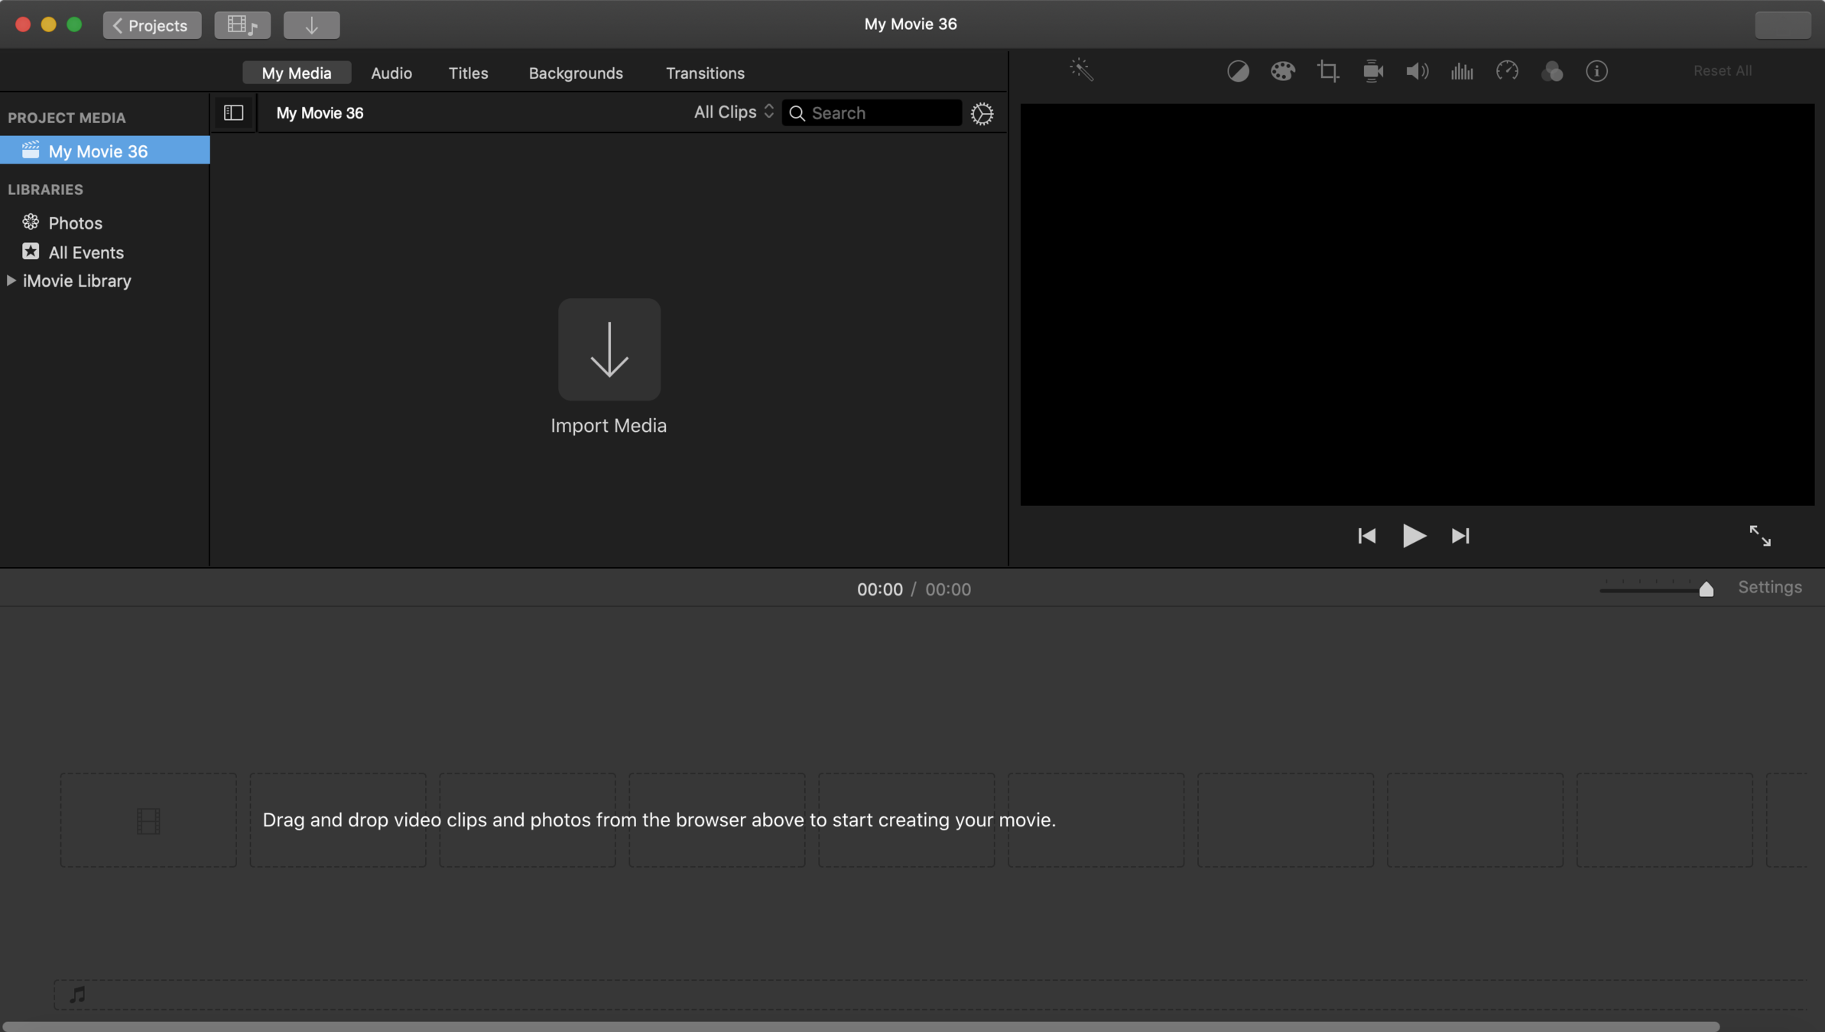
Task: Open the color correction palette icon
Action: tap(1282, 71)
